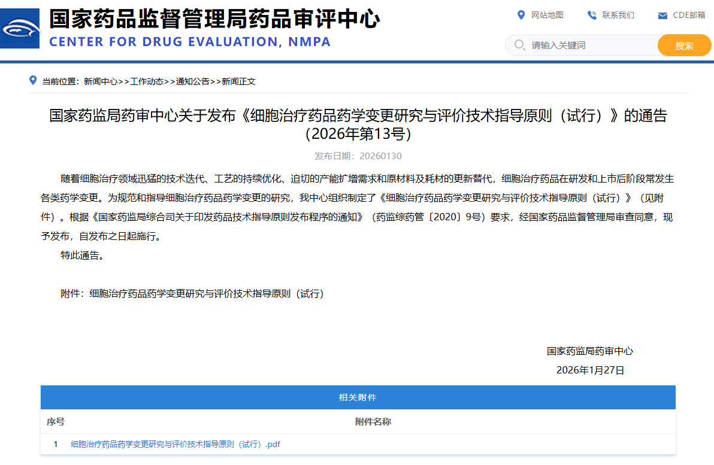
Task: Click the site map pin icon
Action: [521, 15]
